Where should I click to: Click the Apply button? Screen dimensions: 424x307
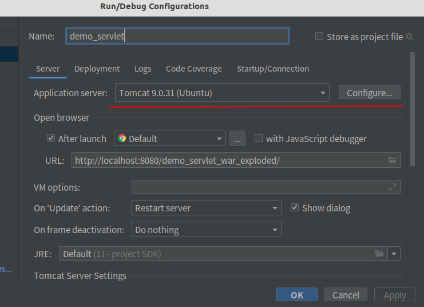pyautogui.click(x=395, y=295)
